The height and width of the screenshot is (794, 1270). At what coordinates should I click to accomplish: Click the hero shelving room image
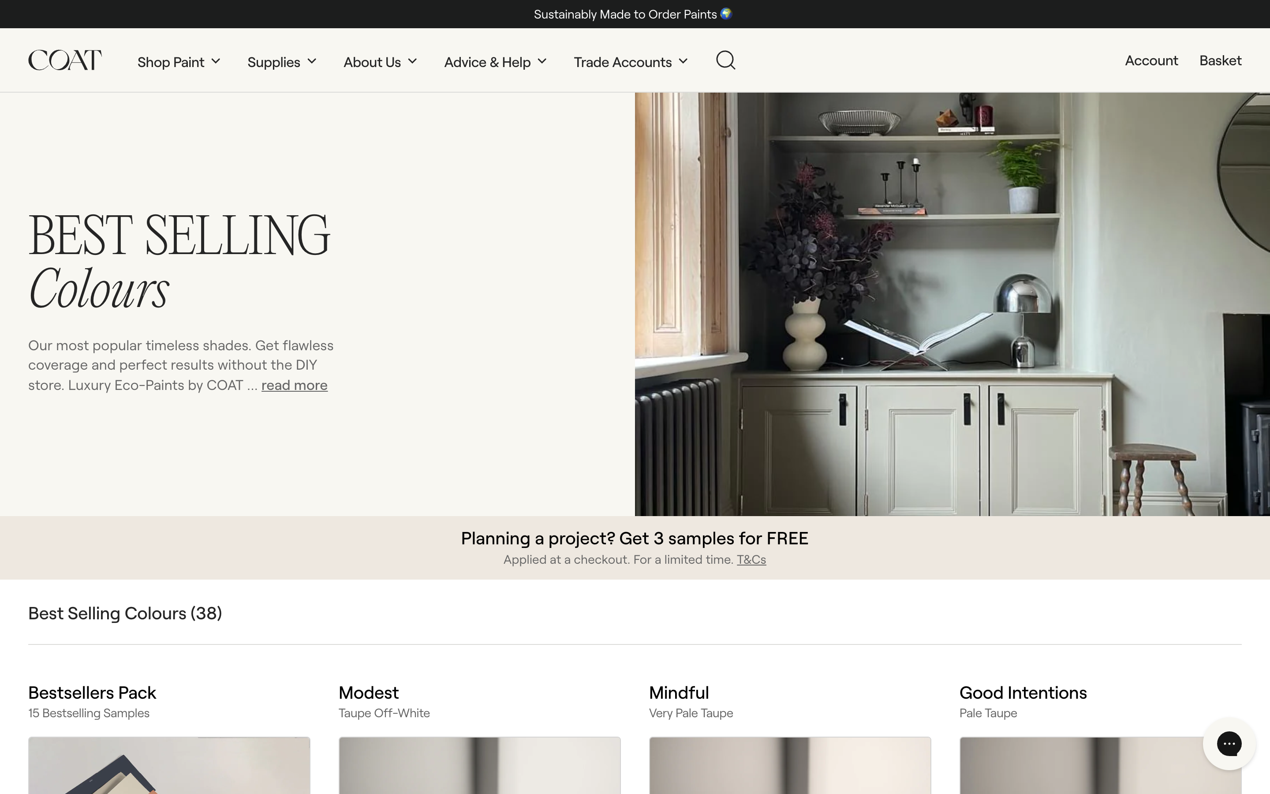pyautogui.click(x=952, y=304)
